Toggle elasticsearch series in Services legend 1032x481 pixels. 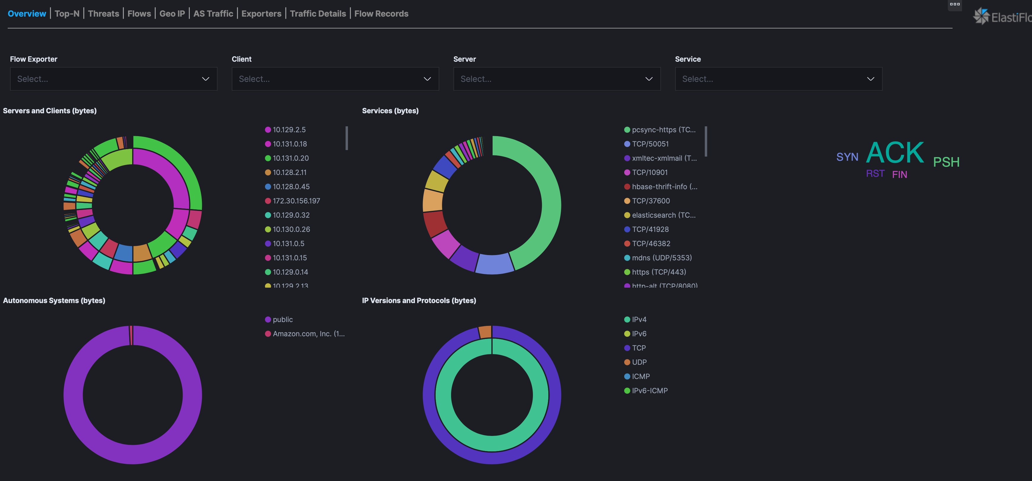(x=663, y=215)
